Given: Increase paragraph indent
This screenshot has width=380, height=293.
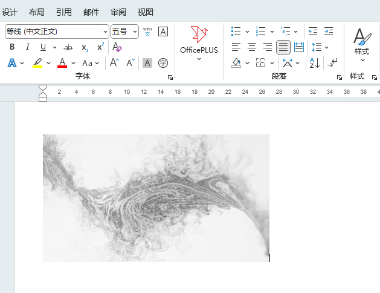Looking at the screenshot, I should tap(329, 31).
